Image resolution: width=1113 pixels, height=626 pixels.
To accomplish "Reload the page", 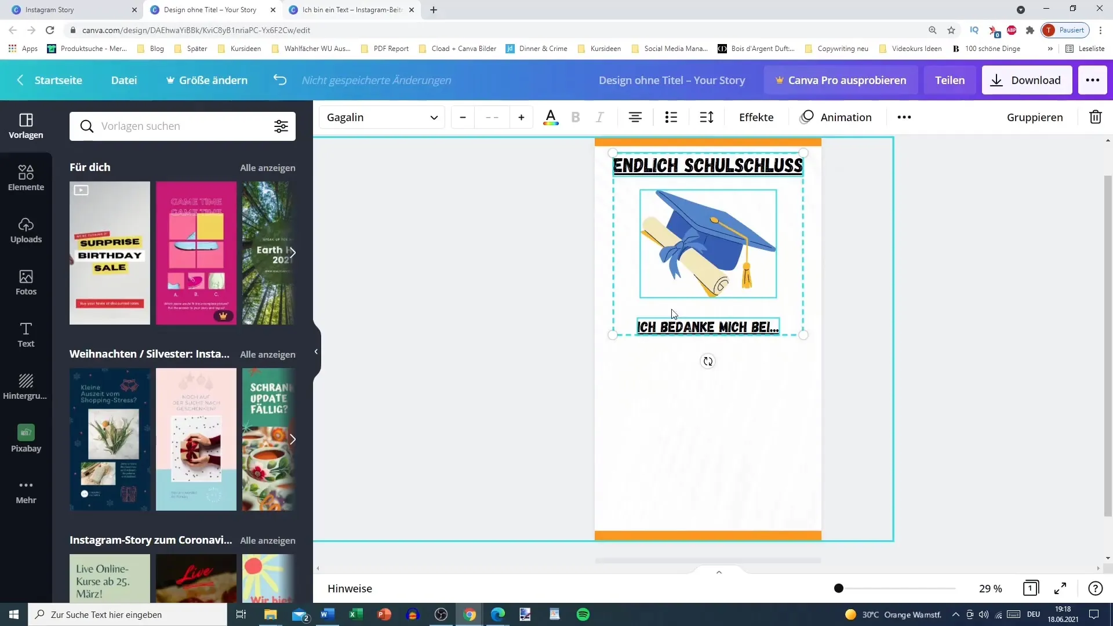I will pyautogui.click(x=50, y=30).
